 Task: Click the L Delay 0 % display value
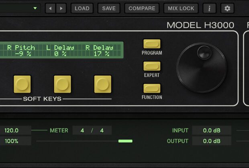click(x=60, y=54)
